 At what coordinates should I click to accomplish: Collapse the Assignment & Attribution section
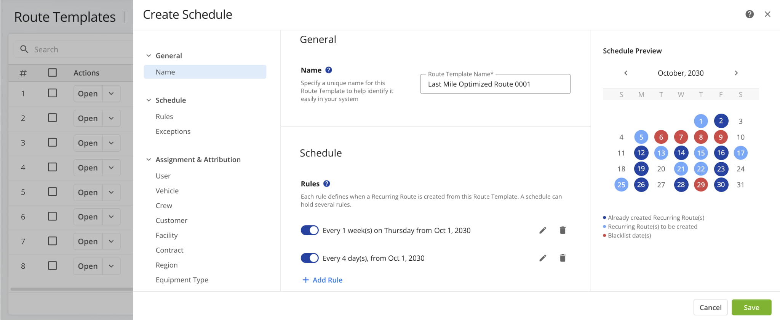[149, 160]
